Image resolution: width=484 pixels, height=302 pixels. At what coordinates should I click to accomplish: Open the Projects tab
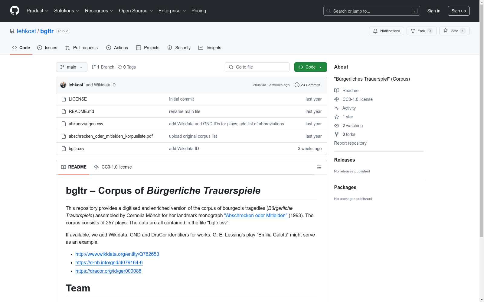pyautogui.click(x=148, y=48)
